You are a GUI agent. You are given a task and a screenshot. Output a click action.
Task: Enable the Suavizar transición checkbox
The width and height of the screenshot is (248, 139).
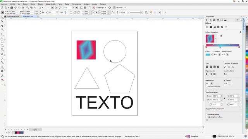click(207, 86)
